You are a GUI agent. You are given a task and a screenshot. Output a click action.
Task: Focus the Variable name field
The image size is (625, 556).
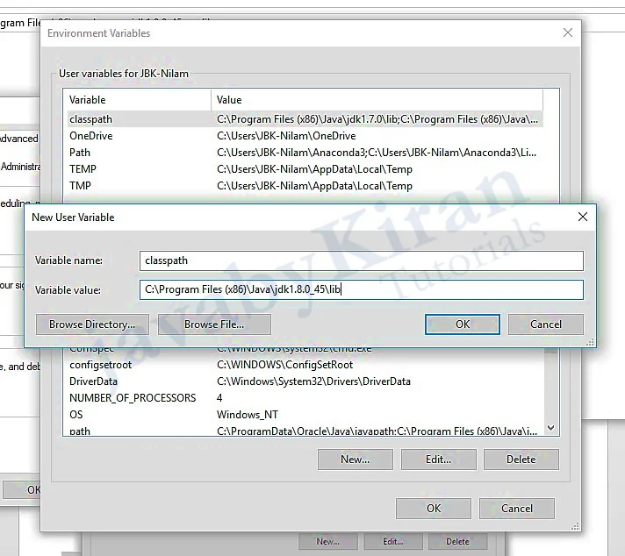click(362, 260)
